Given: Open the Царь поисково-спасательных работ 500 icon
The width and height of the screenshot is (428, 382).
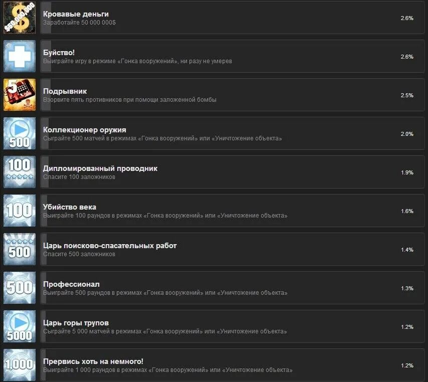Looking at the screenshot, I should [x=20, y=249].
